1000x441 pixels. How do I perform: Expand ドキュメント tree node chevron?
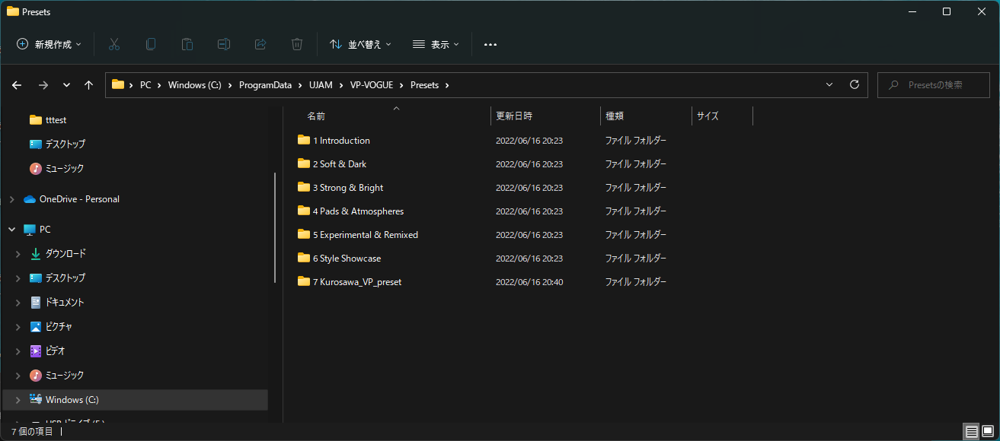(18, 303)
